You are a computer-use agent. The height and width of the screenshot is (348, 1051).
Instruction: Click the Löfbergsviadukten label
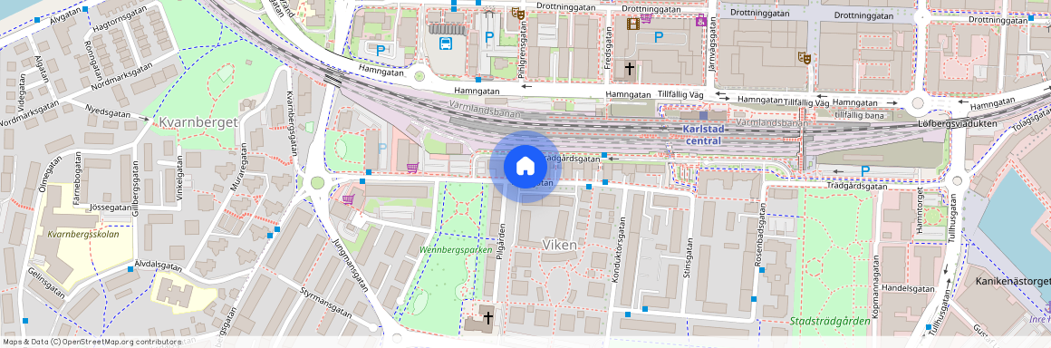pos(957,124)
